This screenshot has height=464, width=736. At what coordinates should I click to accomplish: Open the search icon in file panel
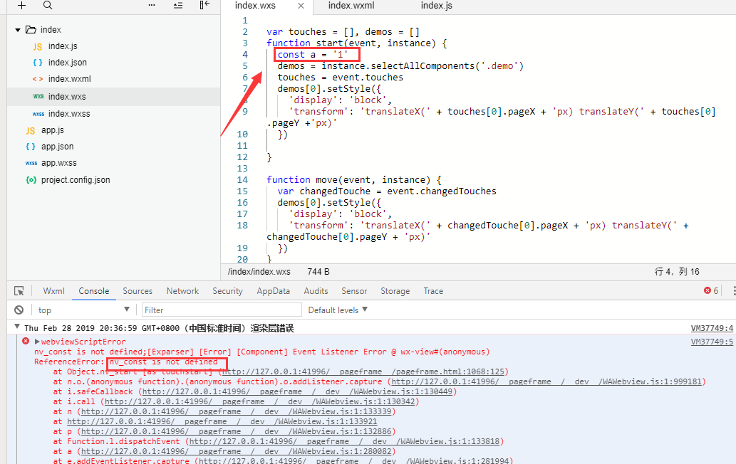tap(48, 5)
